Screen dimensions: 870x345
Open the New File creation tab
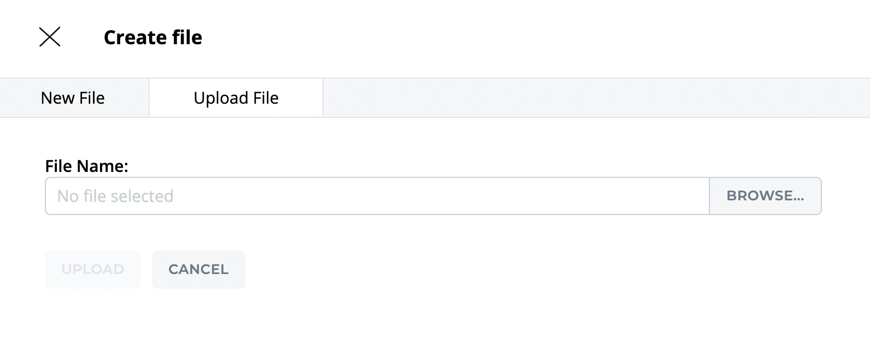pos(73,98)
